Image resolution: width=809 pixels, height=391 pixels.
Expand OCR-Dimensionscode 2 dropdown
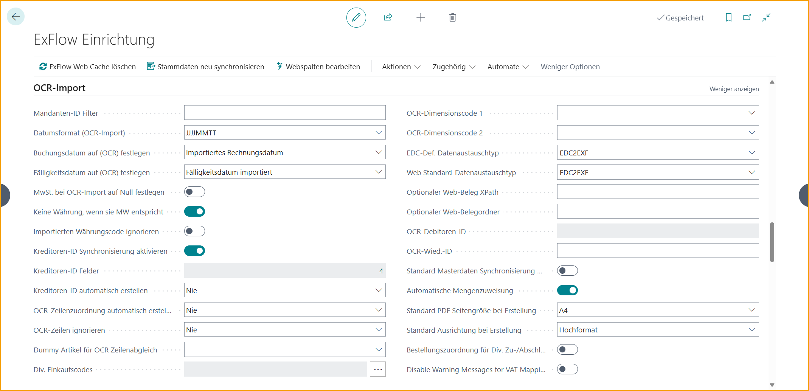752,133
